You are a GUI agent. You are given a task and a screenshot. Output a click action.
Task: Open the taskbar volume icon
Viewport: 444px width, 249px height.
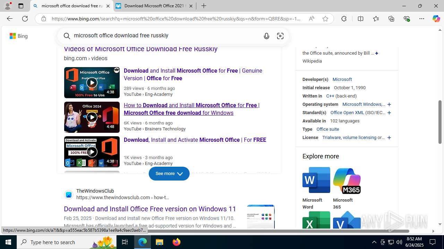pyautogui.click(x=399, y=242)
